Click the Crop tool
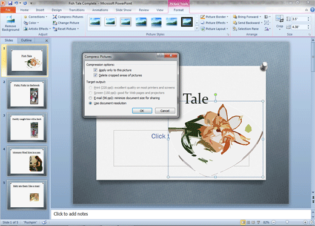Viewport: 315px width, 226px height. (x=279, y=22)
